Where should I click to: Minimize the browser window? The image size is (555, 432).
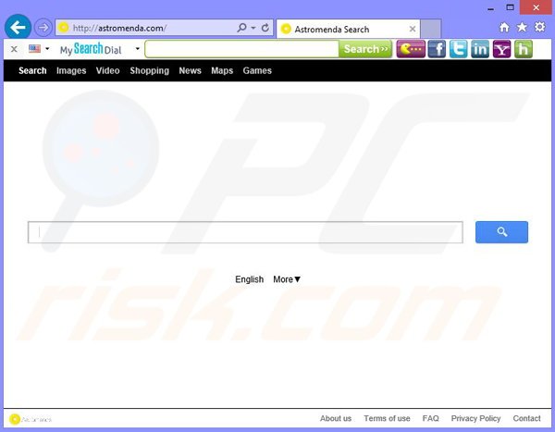(490, 7)
